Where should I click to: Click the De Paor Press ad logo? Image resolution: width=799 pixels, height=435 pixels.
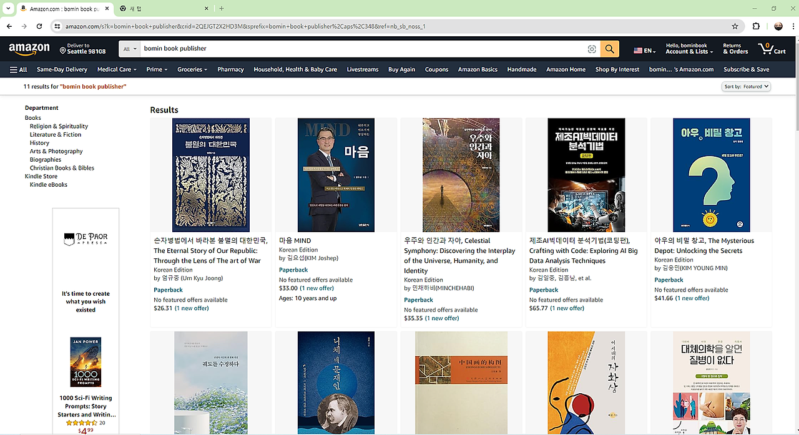[86, 239]
